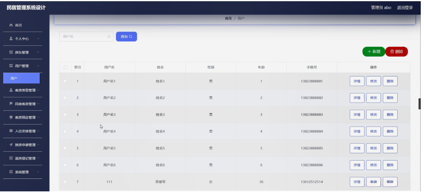Click 退出登录 to log out

click(405, 8)
